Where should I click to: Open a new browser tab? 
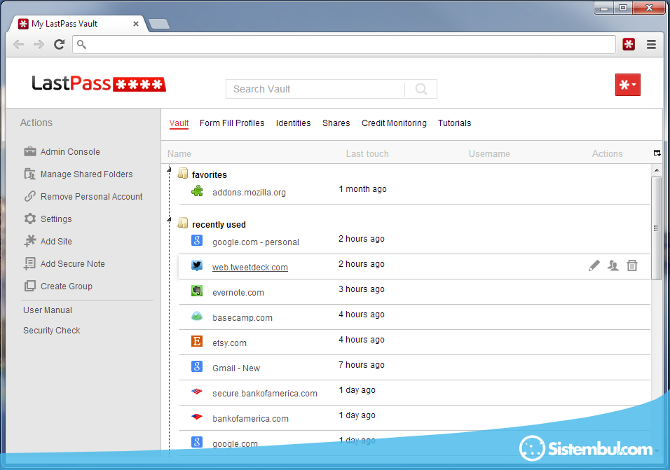click(159, 24)
